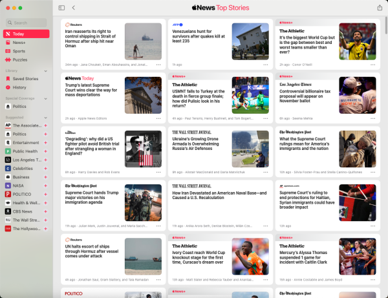This screenshot has width=388, height=298.
Task: Collapse the Library section chevron
Action: click(x=45, y=71)
